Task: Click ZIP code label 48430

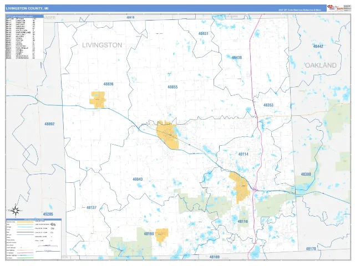Action: [237, 58]
